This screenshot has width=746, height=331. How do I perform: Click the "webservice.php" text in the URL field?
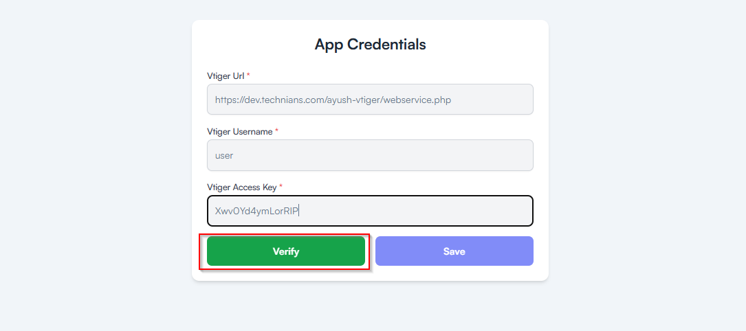(418, 100)
